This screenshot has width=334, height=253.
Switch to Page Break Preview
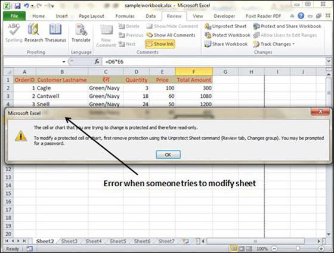(249, 248)
